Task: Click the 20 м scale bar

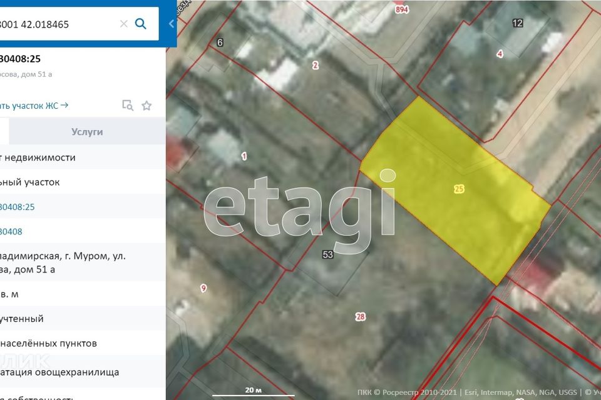Action: tap(253, 392)
